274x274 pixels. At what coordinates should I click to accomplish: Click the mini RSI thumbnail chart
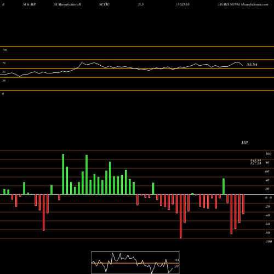(135, 262)
